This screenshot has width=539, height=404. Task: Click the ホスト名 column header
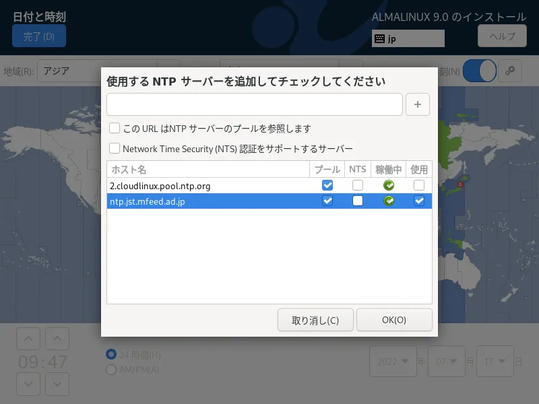coord(208,170)
